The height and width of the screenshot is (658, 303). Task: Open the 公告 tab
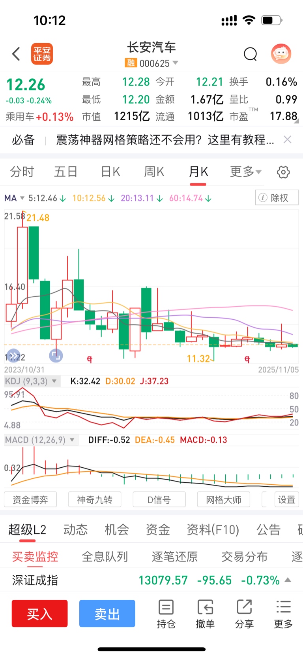269,529
